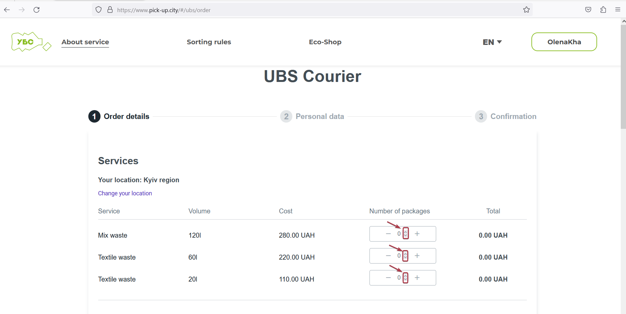Click the Pocket save icon
Screen dimensions: 626x314
(x=588, y=10)
